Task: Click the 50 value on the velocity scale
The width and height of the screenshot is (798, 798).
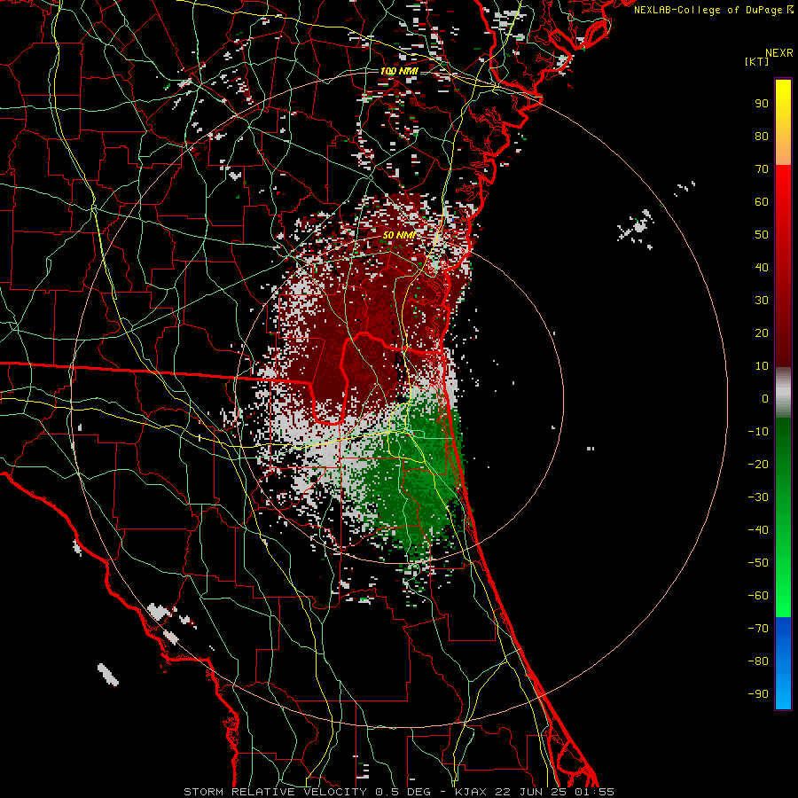Action: (762, 235)
